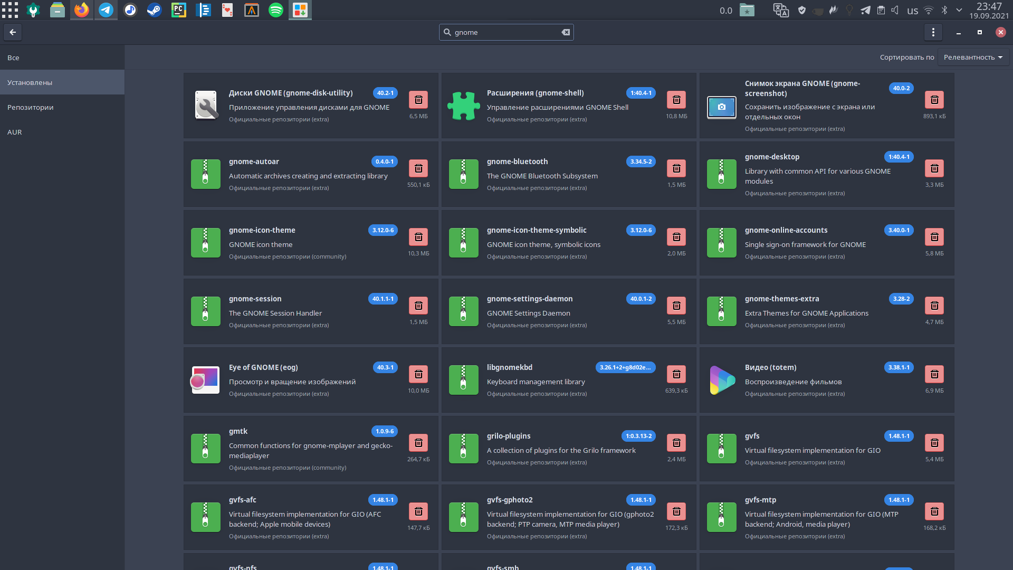
Task: Click the Eye of GNOME app icon
Action: click(205, 380)
